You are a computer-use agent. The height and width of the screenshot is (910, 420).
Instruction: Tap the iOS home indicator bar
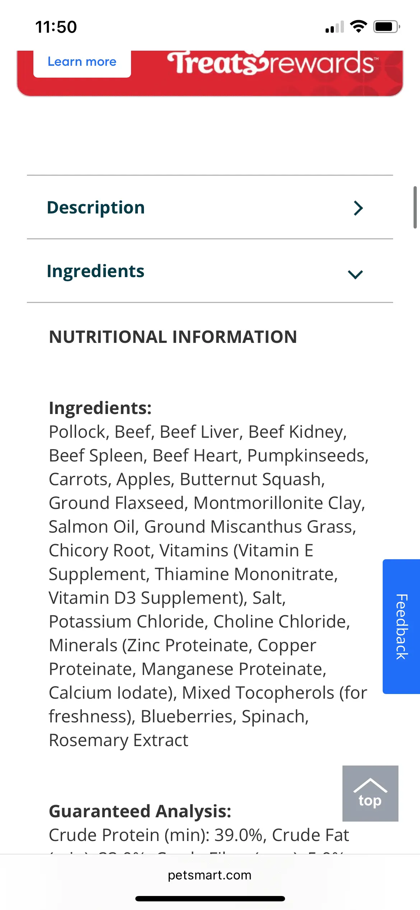[210, 898]
